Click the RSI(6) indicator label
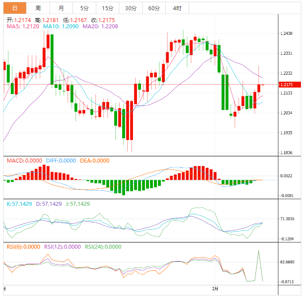 pyautogui.click(x=23, y=247)
